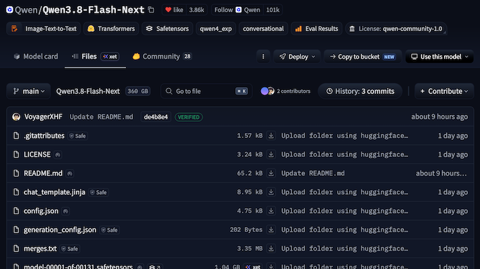Click the Qwen organization logo icon
The image size is (480, 269).
tap(9, 9)
